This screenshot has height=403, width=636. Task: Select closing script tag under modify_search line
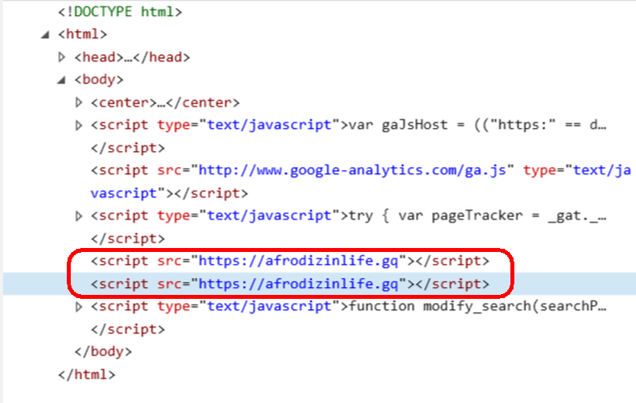point(128,329)
